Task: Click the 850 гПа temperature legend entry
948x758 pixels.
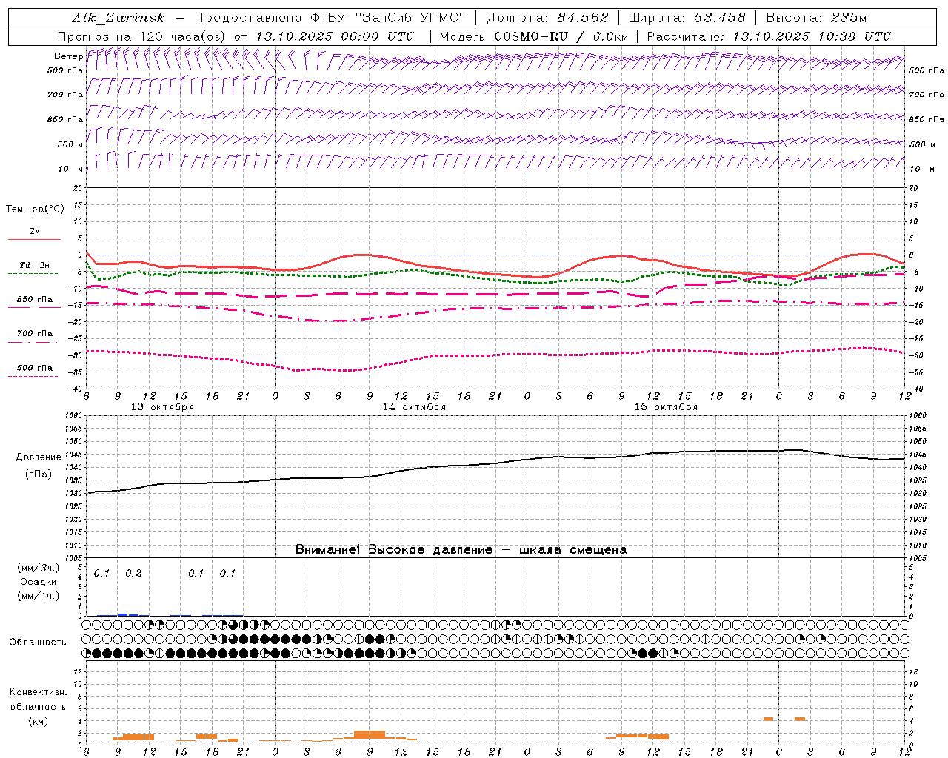Action: 35,300
